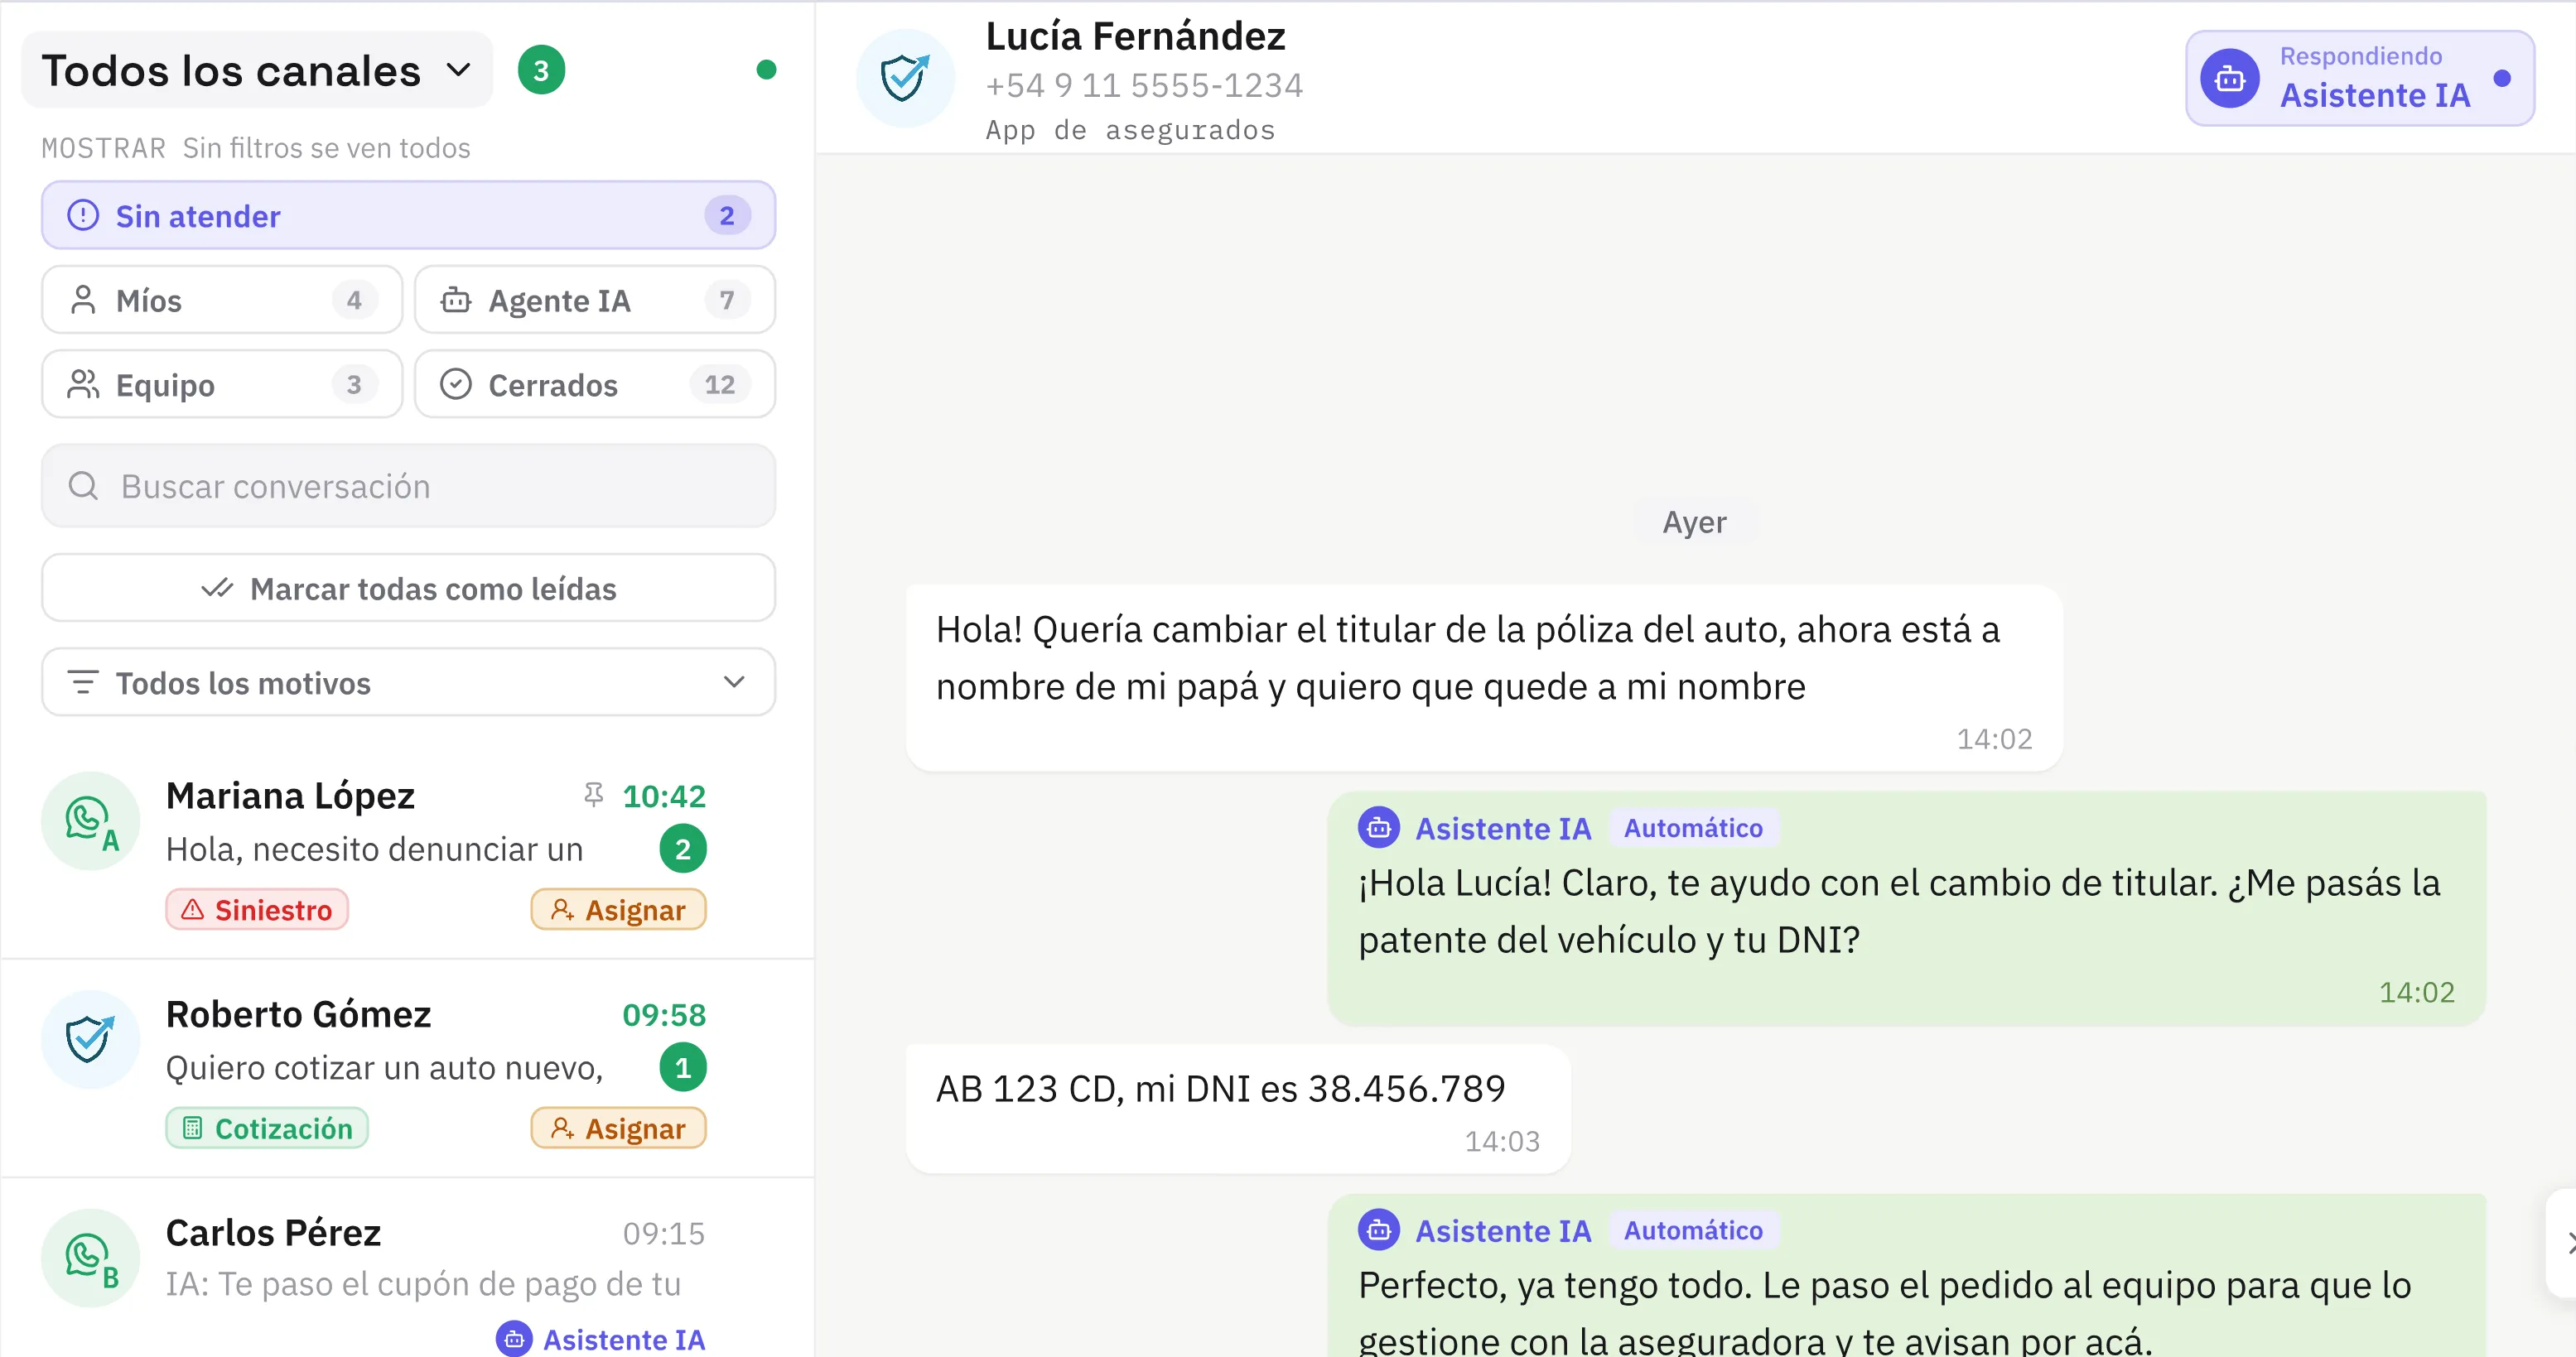Focus the Buscar conversación search field
Image resolution: width=2576 pixels, height=1357 pixels.
pyautogui.click(x=408, y=486)
